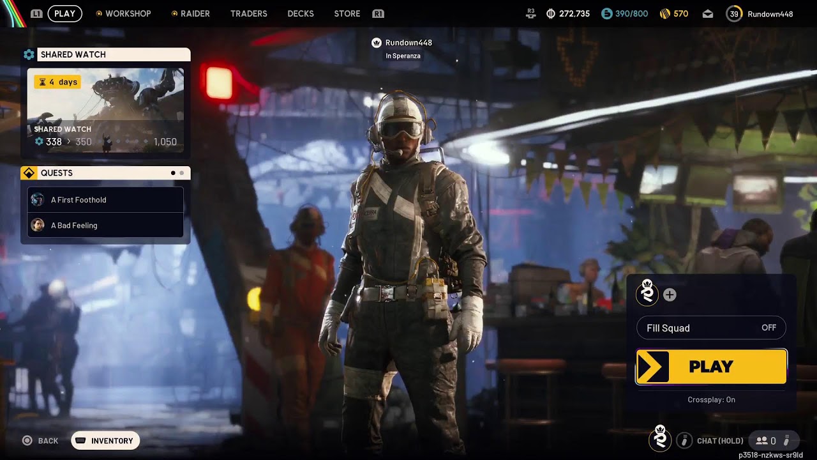
Task: Open the DECKS tab
Action: click(x=301, y=13)
